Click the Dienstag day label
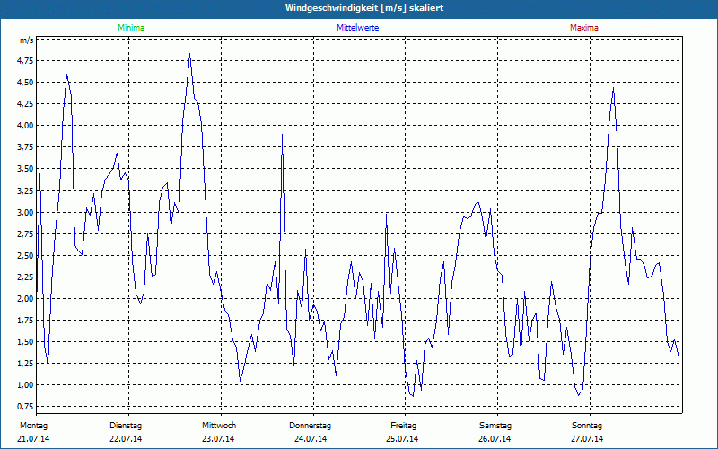This screenshot has height=449, width=718. [126, 426]
